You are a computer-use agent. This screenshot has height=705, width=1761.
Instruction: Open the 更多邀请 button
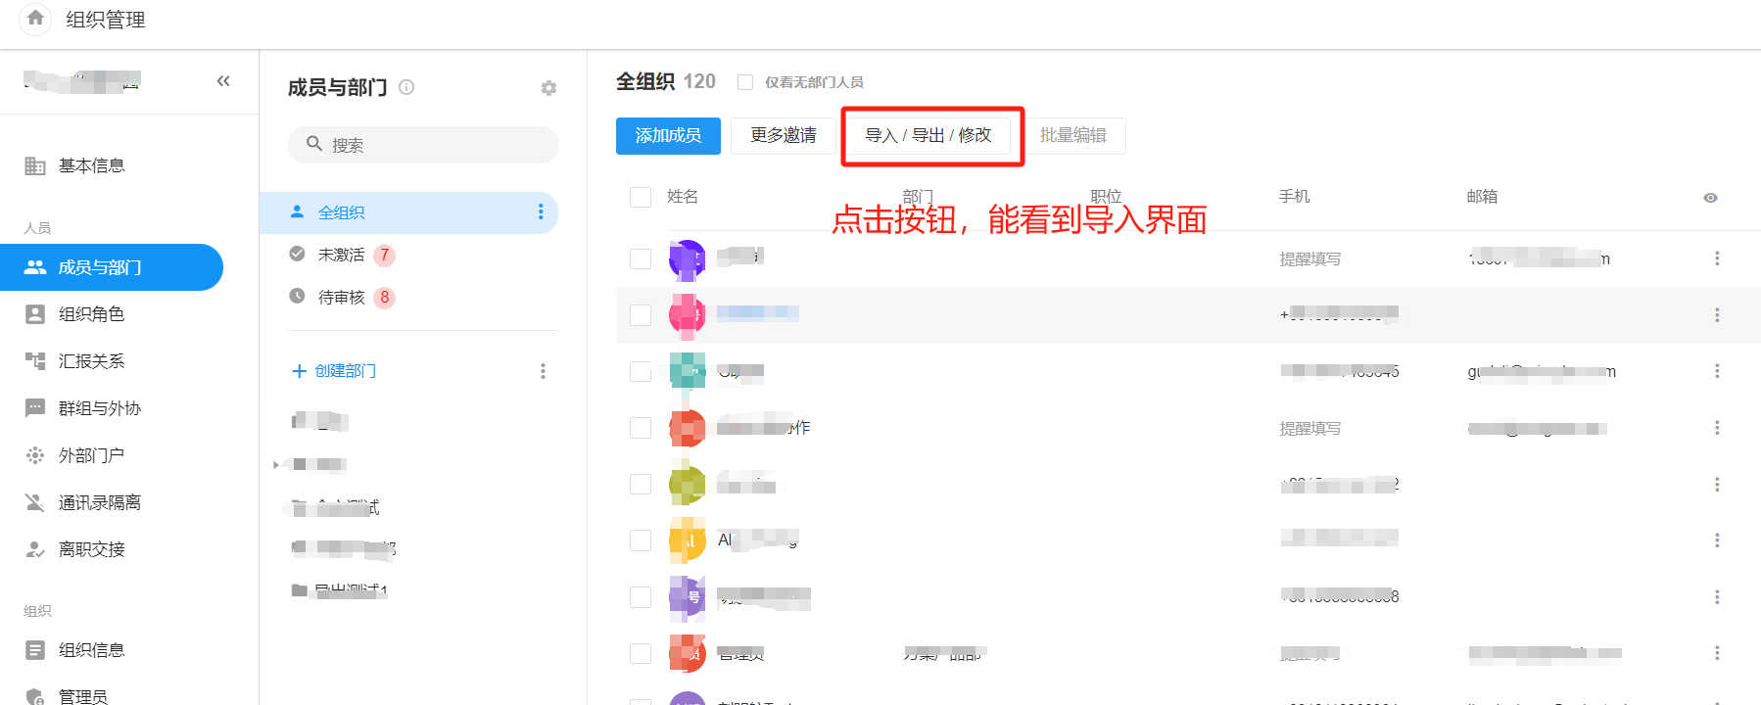click(784, 136)
